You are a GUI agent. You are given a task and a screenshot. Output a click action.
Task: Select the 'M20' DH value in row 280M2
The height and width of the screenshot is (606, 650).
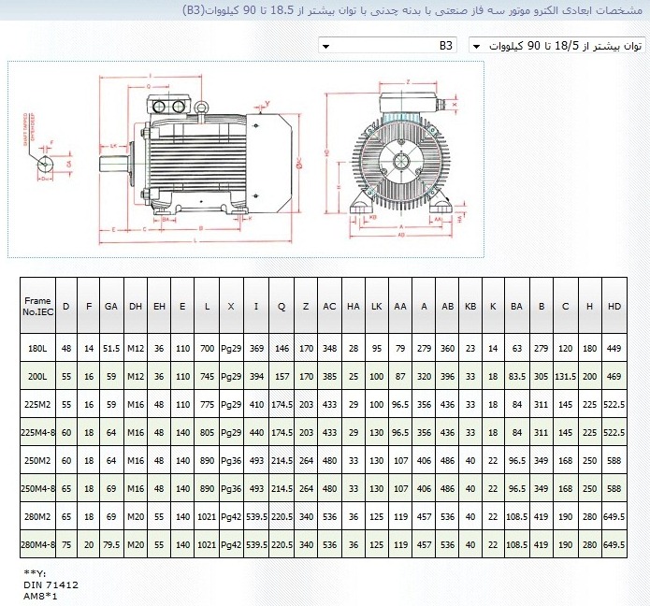(136, 516)
